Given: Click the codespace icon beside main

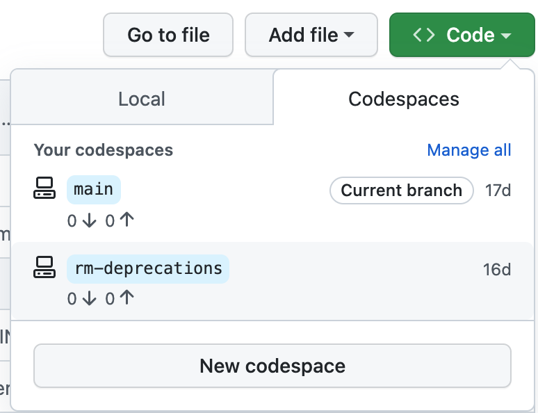Looking at the screenshot, I should [44, 188].
